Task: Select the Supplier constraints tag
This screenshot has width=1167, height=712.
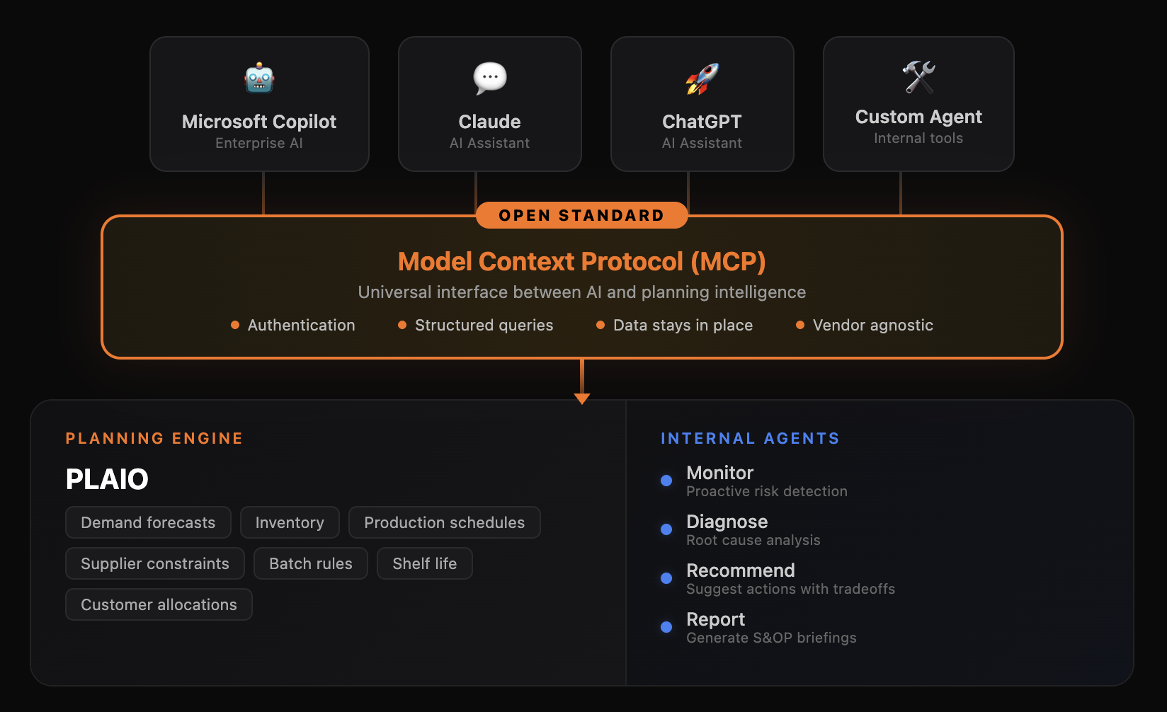Action: (154, 563)
